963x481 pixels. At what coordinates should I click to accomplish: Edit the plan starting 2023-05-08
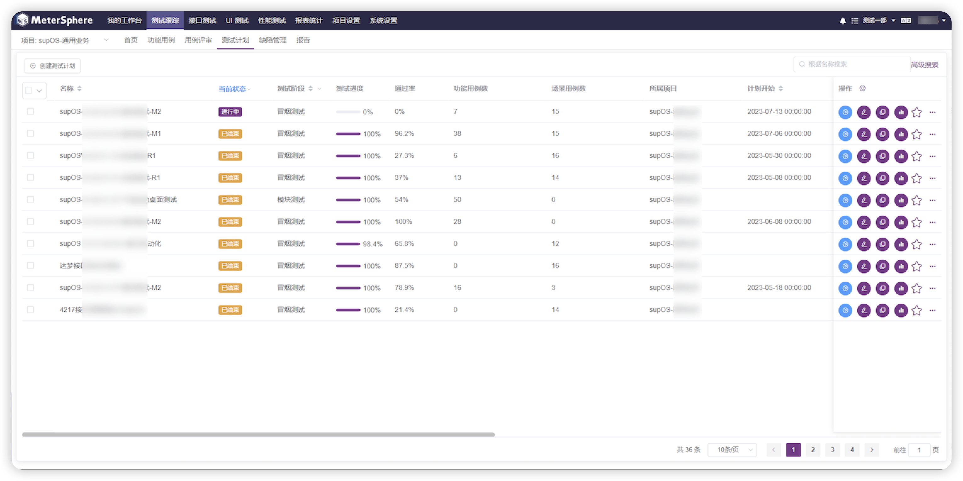tap(864, 178)
